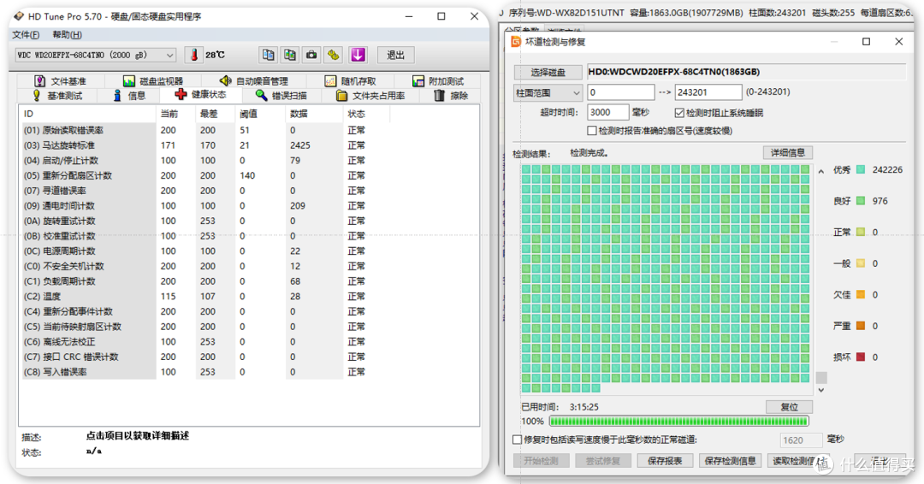
Task: Click the ID column header
Action: (88, 114)
